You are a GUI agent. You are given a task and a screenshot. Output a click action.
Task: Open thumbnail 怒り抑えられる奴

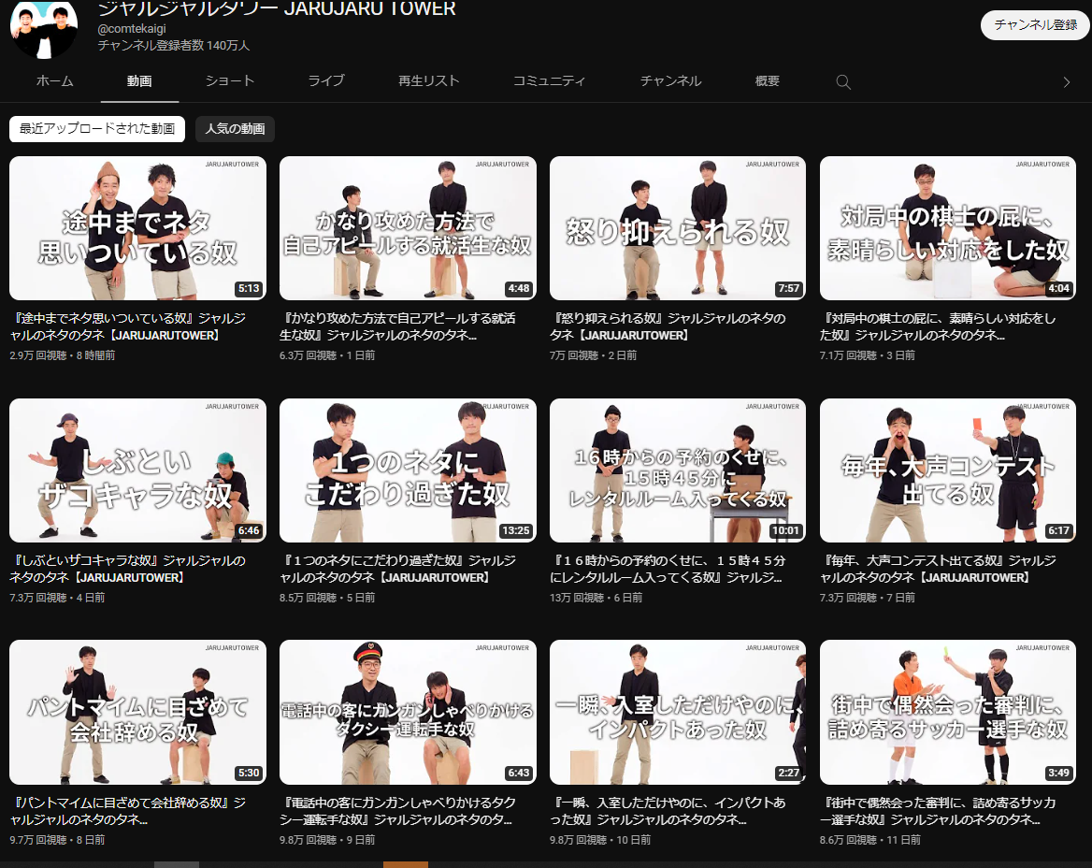(678, 228)
